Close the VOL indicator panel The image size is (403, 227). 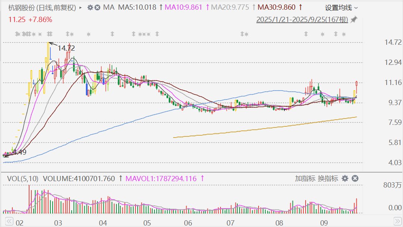pyautogui.click(x=355, y=179)
